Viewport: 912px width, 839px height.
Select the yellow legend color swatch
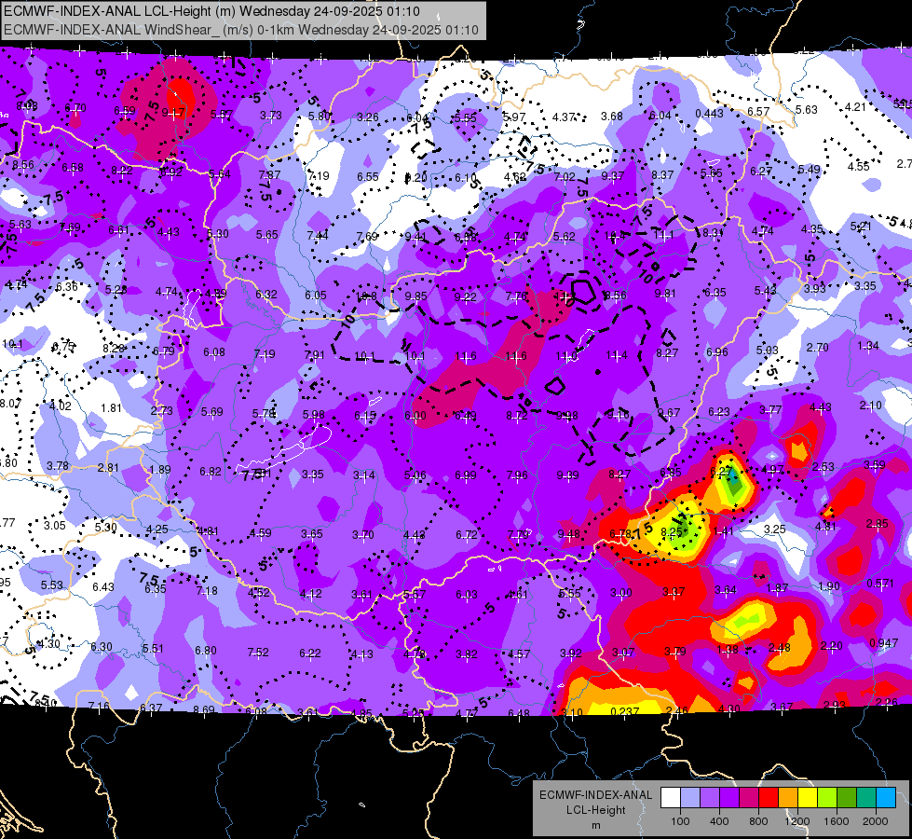coord(808,798)
